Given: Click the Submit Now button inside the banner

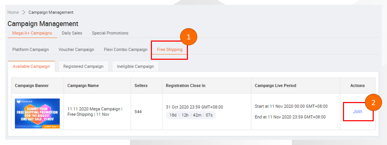Looking at the screenshot, I should click(51, 126).
